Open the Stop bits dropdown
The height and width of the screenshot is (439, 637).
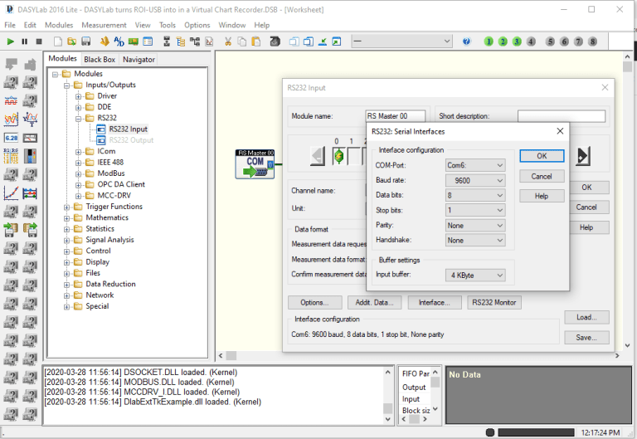475,210
